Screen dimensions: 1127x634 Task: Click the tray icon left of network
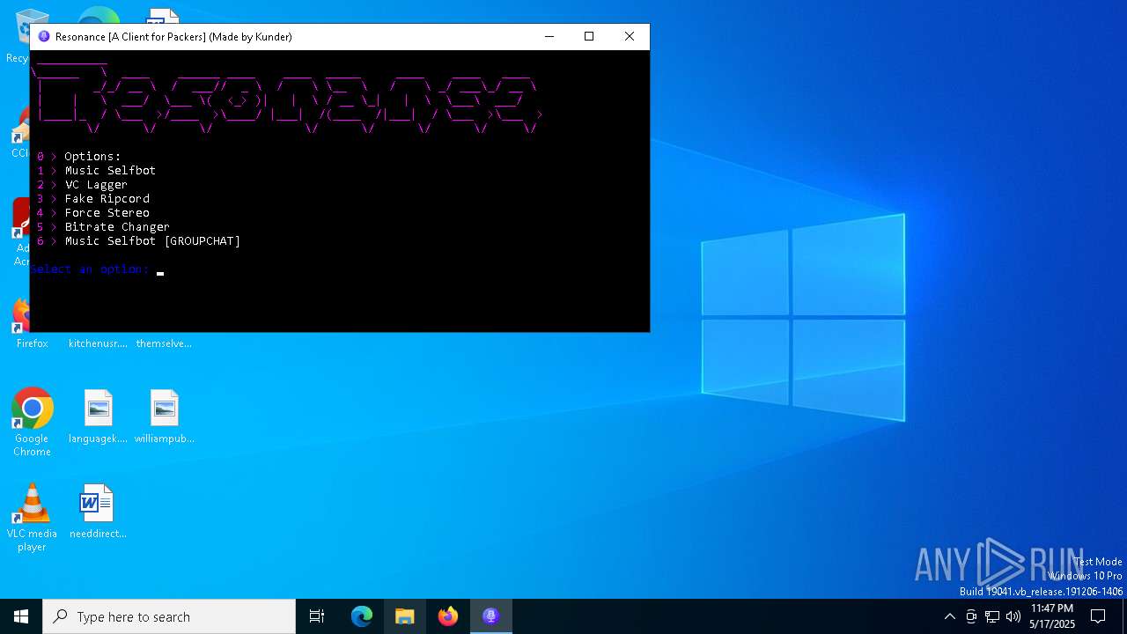point(971,616)
